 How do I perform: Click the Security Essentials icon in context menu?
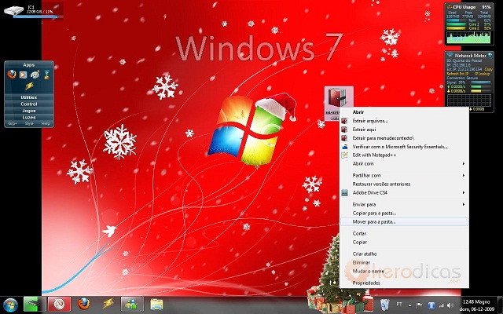tap(344, 147)
